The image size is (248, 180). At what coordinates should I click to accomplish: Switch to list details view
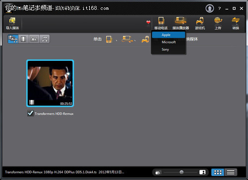[231, 172]
